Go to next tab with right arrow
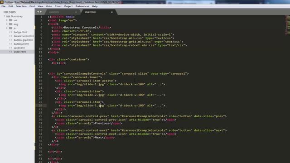This screenshot has width=290, height=163. pyautogui.click(x=41, y=12)
